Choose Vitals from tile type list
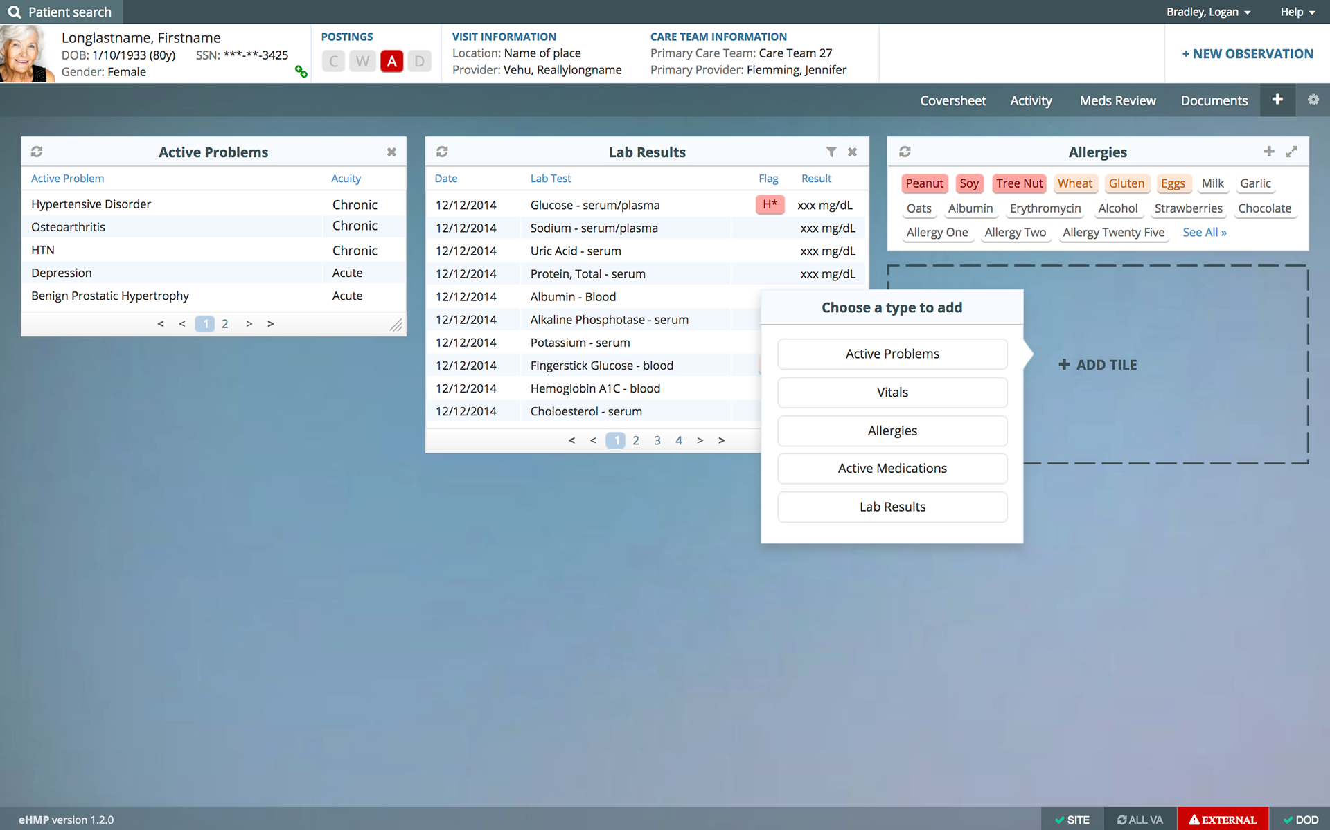 pos(892,393)
